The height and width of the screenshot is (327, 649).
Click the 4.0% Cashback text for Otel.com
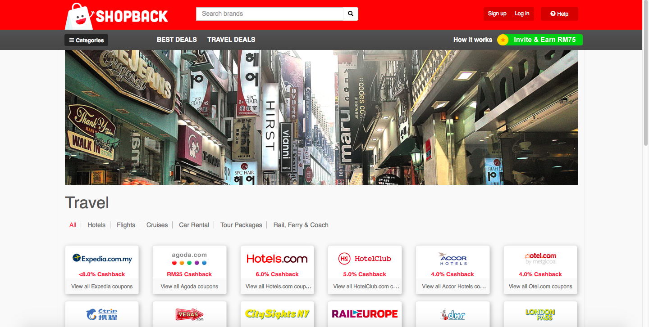coord(540,274)
